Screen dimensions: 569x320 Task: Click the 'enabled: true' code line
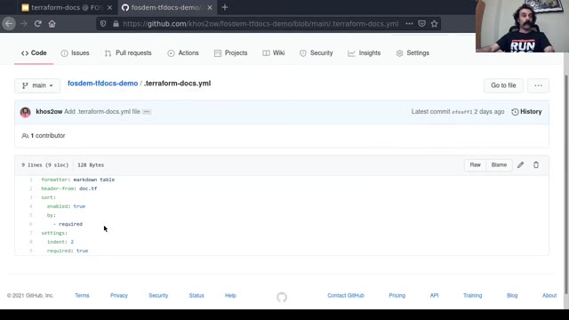66,206
